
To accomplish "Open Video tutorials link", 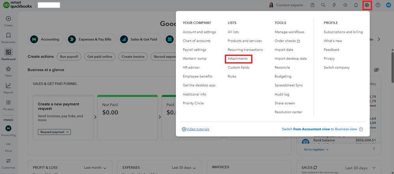I will [196, 129].
